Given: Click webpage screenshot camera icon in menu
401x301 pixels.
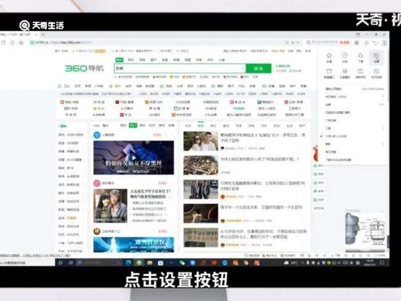Looking at the screenshot, I should click(x=376, y=73).
